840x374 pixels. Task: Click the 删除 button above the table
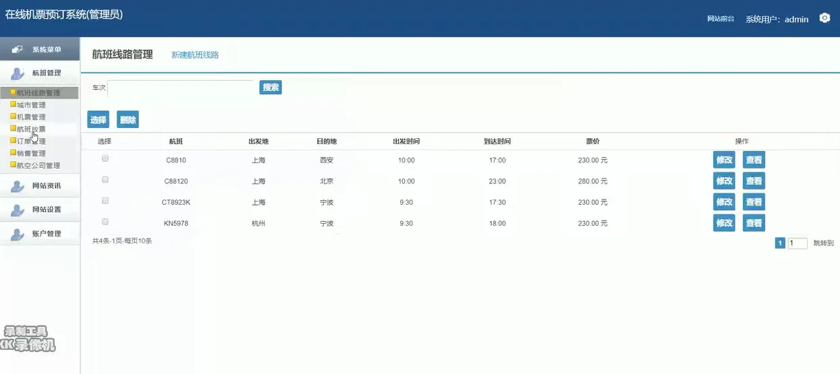click(x=128, y=120)
